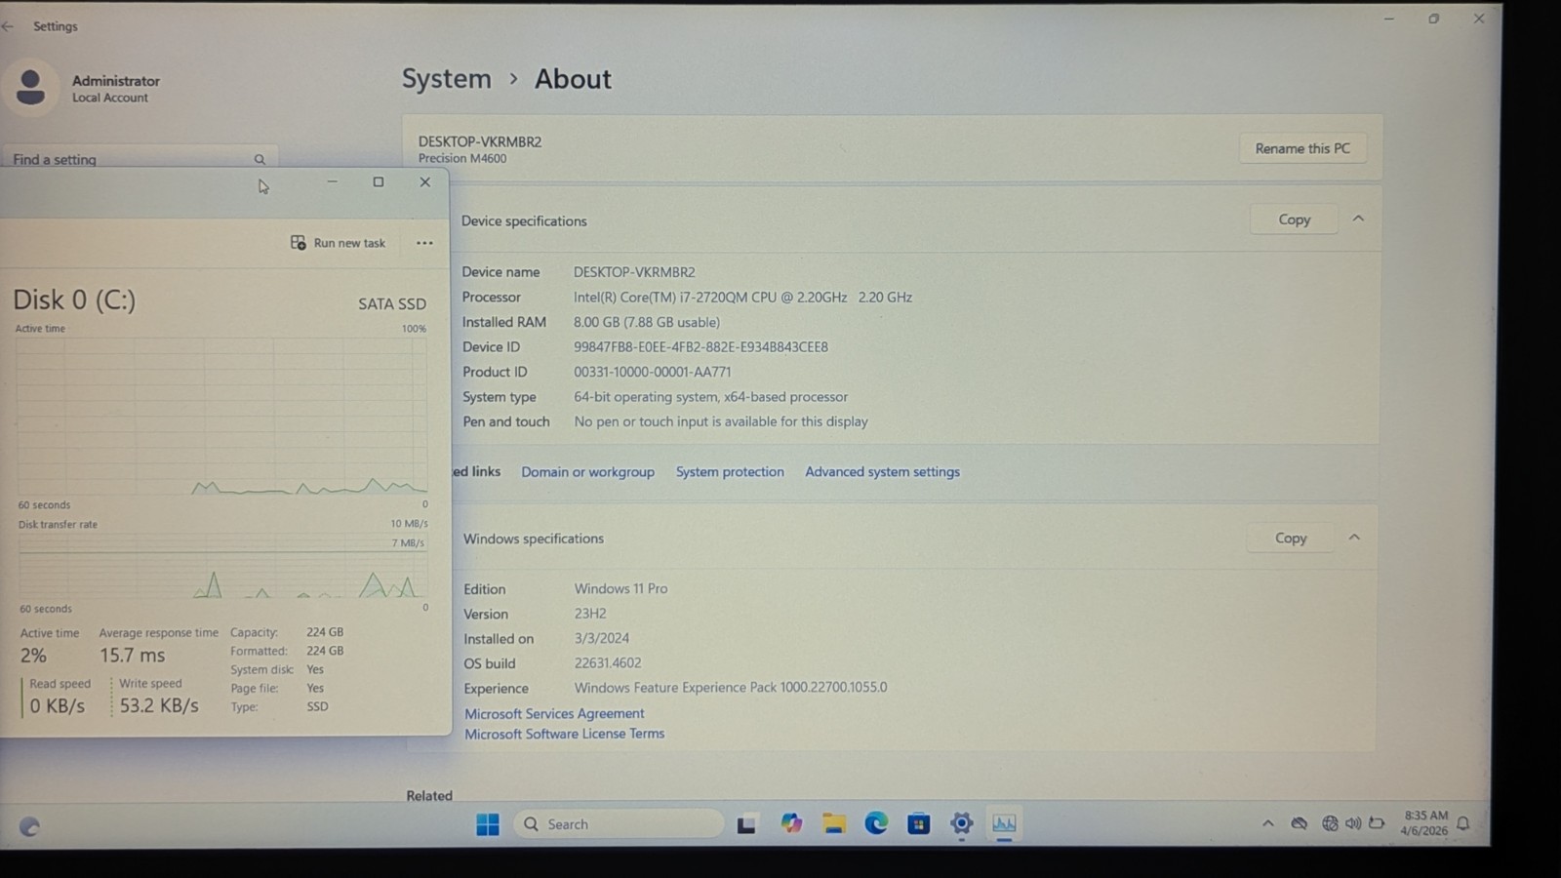Open the Domain or workgroup link
Image resolution: width=1561 pixels, height=878 pixels.
587,472
